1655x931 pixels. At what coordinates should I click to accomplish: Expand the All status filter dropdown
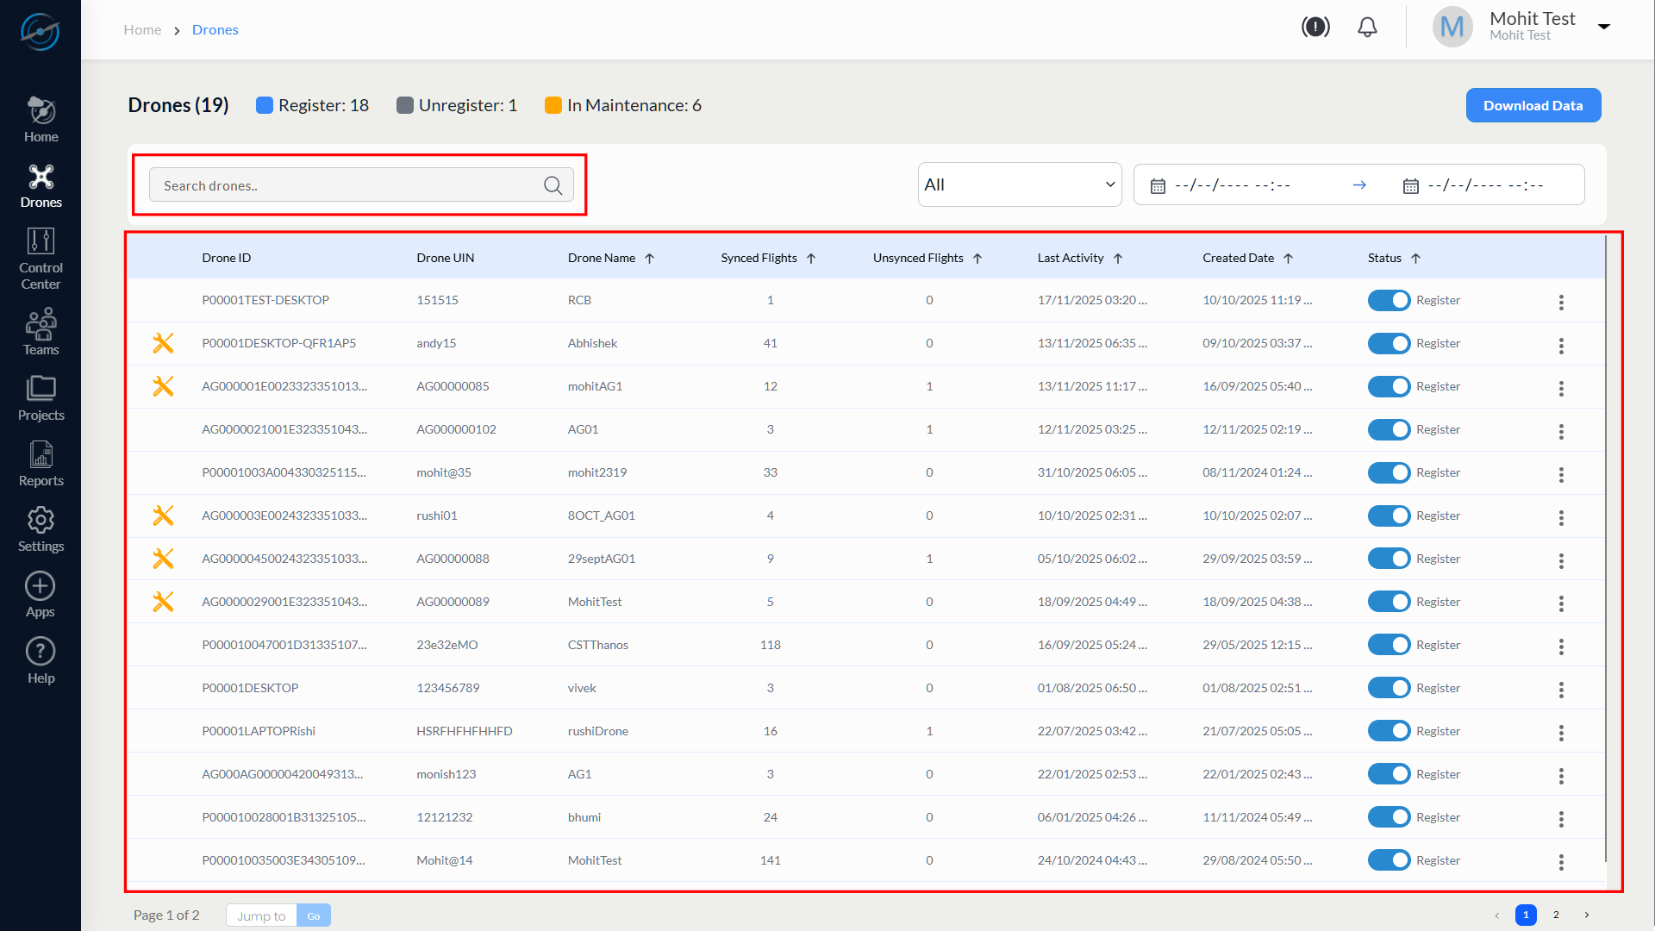click(x=1019, y=184)
